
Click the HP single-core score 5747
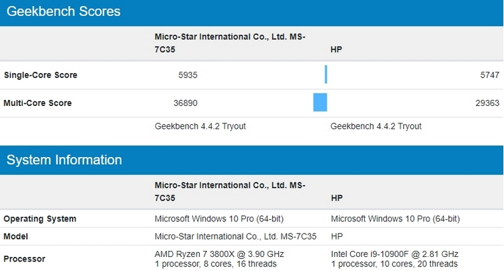click(490, 75)
